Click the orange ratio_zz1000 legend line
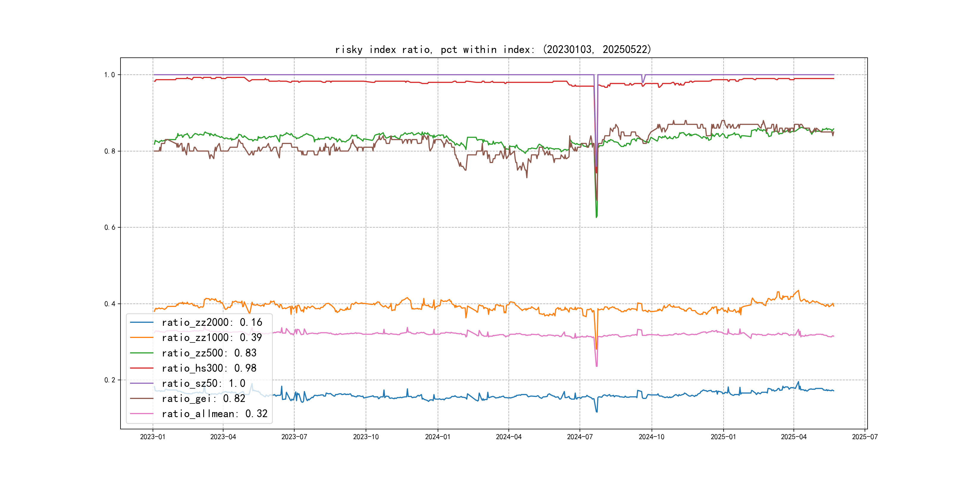 141,338
